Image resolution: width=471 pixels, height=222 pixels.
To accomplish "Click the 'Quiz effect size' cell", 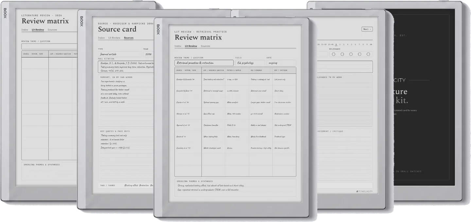I will pos(214,114).
